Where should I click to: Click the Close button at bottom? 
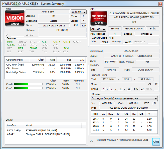click(156, 142)
